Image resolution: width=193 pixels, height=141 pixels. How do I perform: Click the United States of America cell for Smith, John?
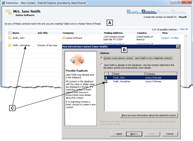pos(144,38)
